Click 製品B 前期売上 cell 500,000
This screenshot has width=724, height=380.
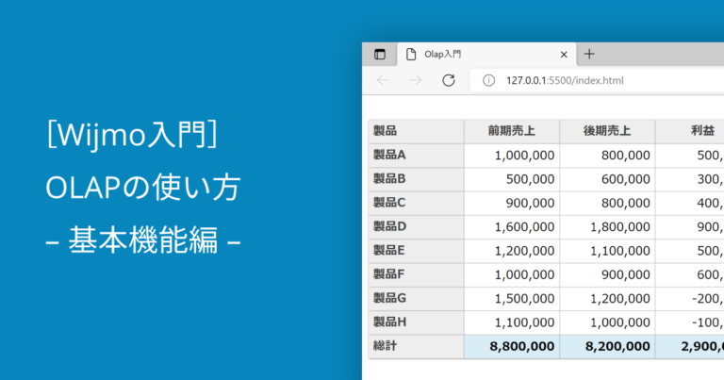click(x=512, y=179)
